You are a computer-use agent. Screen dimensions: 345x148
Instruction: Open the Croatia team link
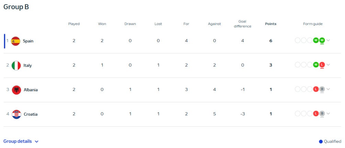[x=31, y=114]
